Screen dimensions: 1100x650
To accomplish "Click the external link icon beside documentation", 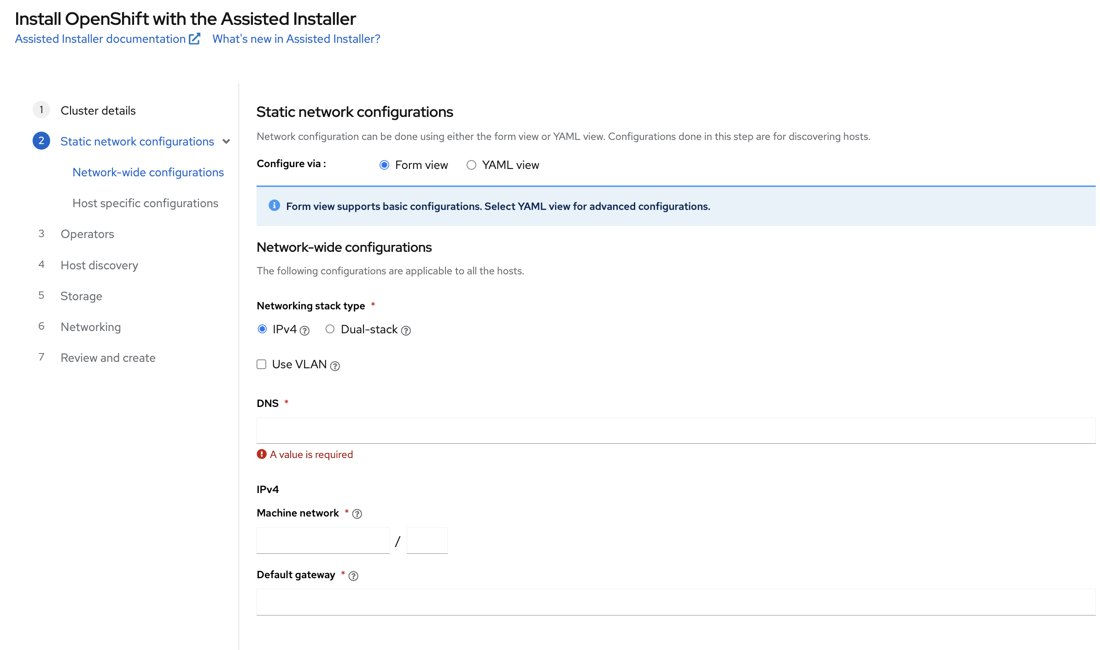I will pos(195,39).
